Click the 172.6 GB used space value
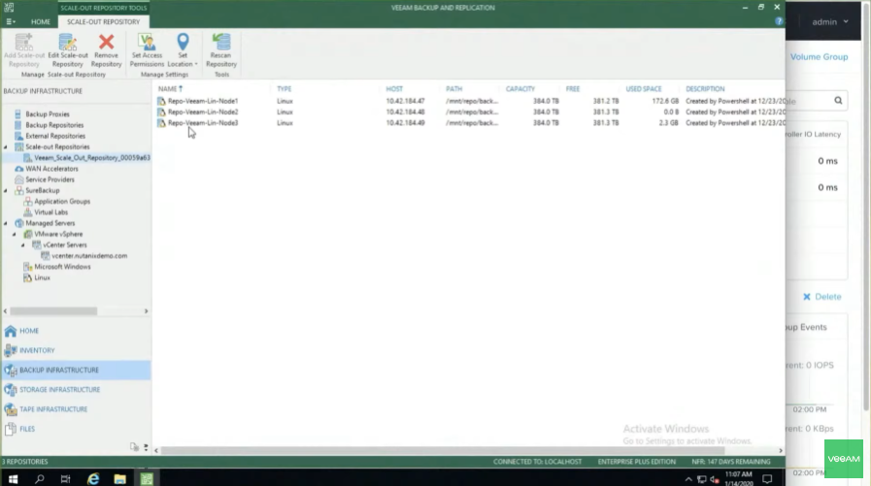Image resolution: width=871 pixels, height=486 pixels. click(665, 101)
